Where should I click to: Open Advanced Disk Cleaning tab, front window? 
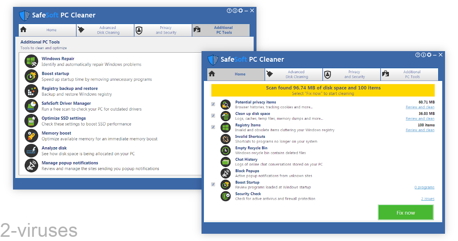(x=294, y=74)
